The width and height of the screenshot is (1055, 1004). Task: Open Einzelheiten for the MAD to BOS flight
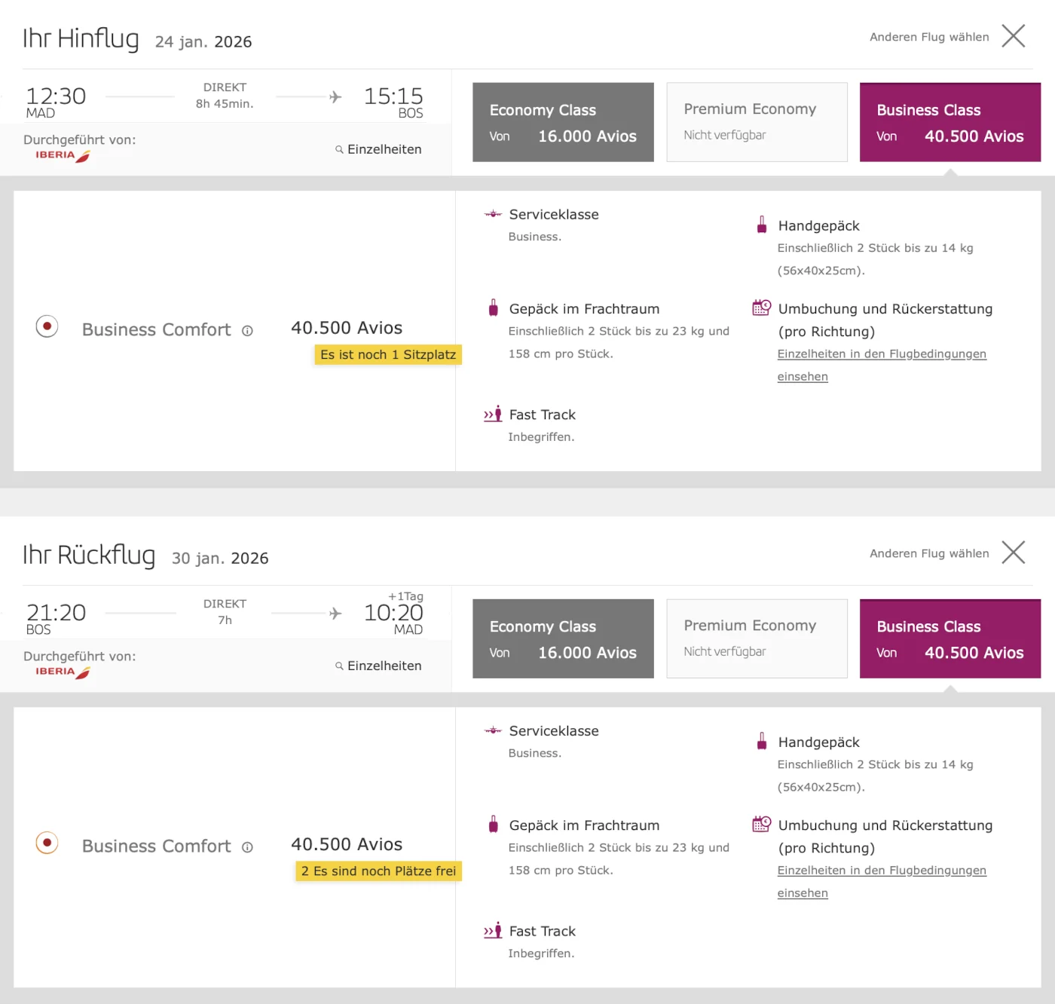click(378, 149)
